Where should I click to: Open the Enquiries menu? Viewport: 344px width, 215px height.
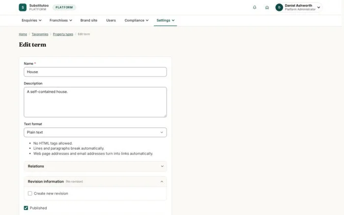tap(31, 20)
